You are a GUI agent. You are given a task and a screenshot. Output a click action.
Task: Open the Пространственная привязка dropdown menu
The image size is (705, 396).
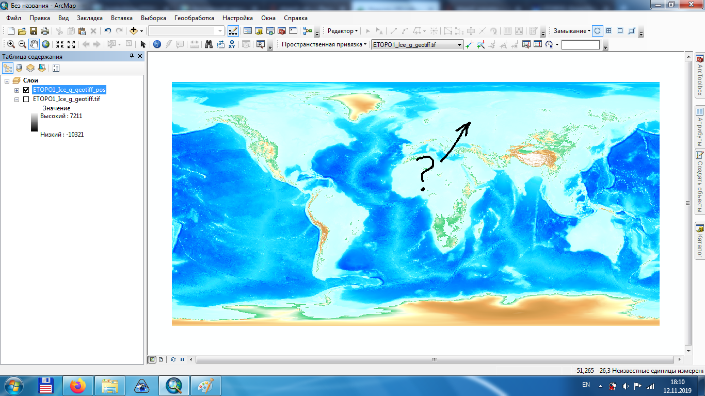(324, 44)
